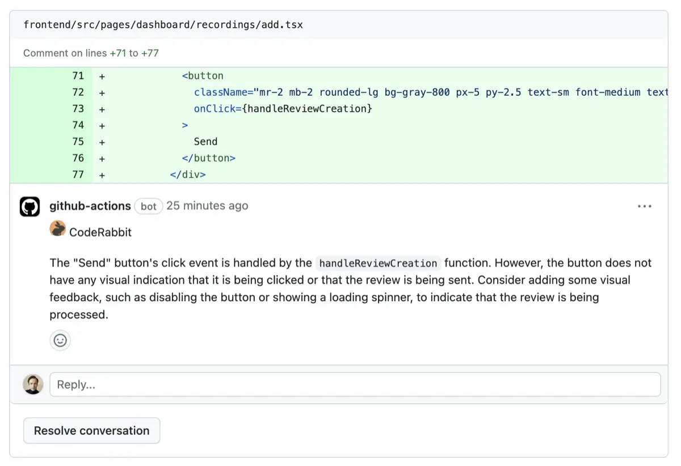
Task: Click the "Comment on lines +71 to +77" header
Action: pyautogui.click(x=91, y=53)
